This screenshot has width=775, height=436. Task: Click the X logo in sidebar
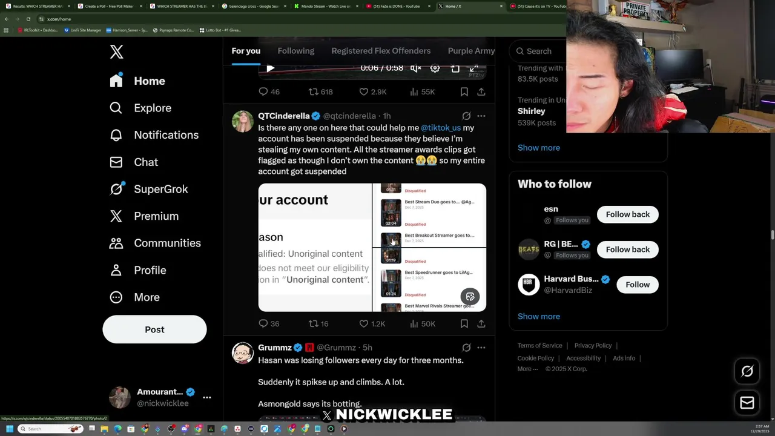point(117,52)
